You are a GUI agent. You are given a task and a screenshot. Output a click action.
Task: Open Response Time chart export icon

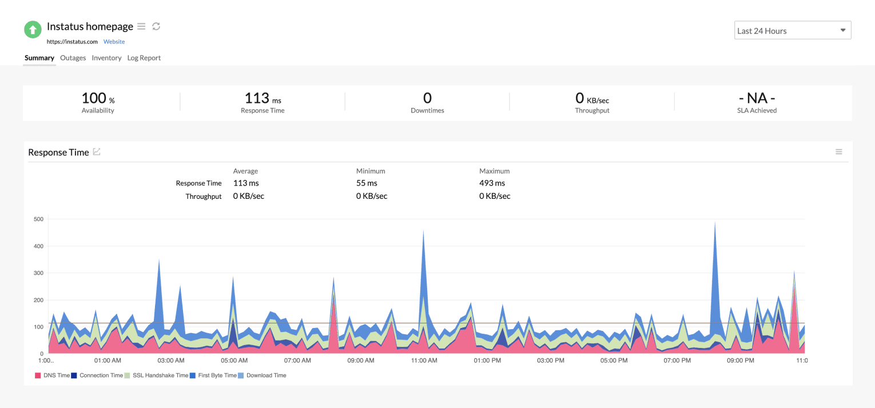coord(97,151)
